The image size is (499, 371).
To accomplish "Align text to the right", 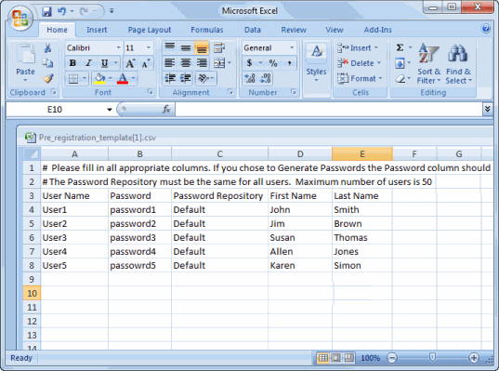I will point(202,62).
